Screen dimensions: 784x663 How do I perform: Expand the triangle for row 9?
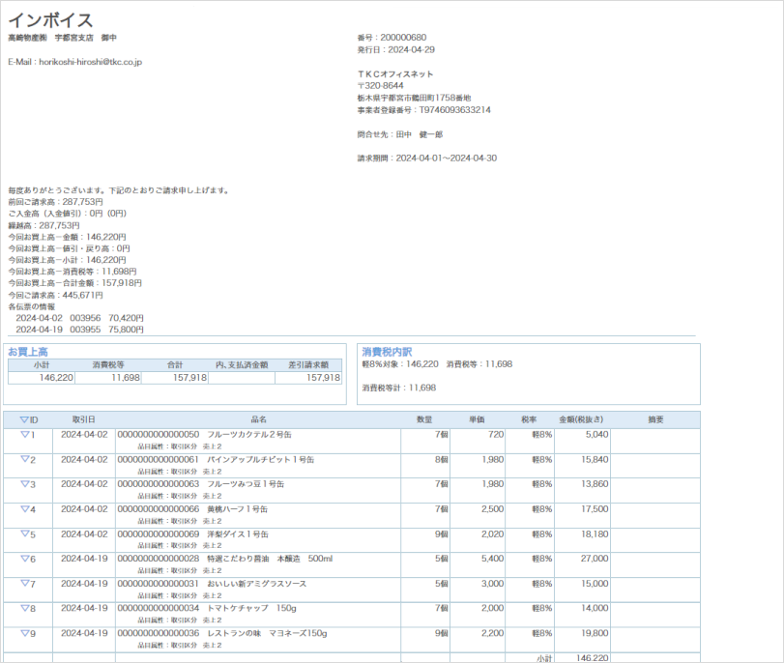pos(24,633)
